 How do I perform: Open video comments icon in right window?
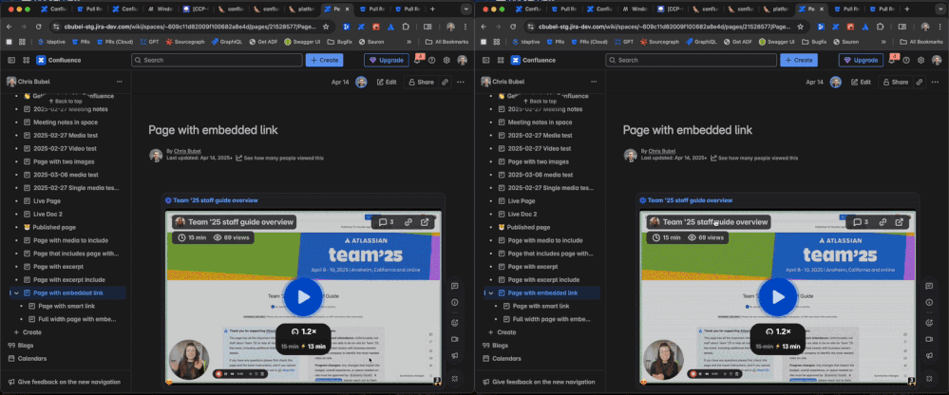tap(861, 222)
